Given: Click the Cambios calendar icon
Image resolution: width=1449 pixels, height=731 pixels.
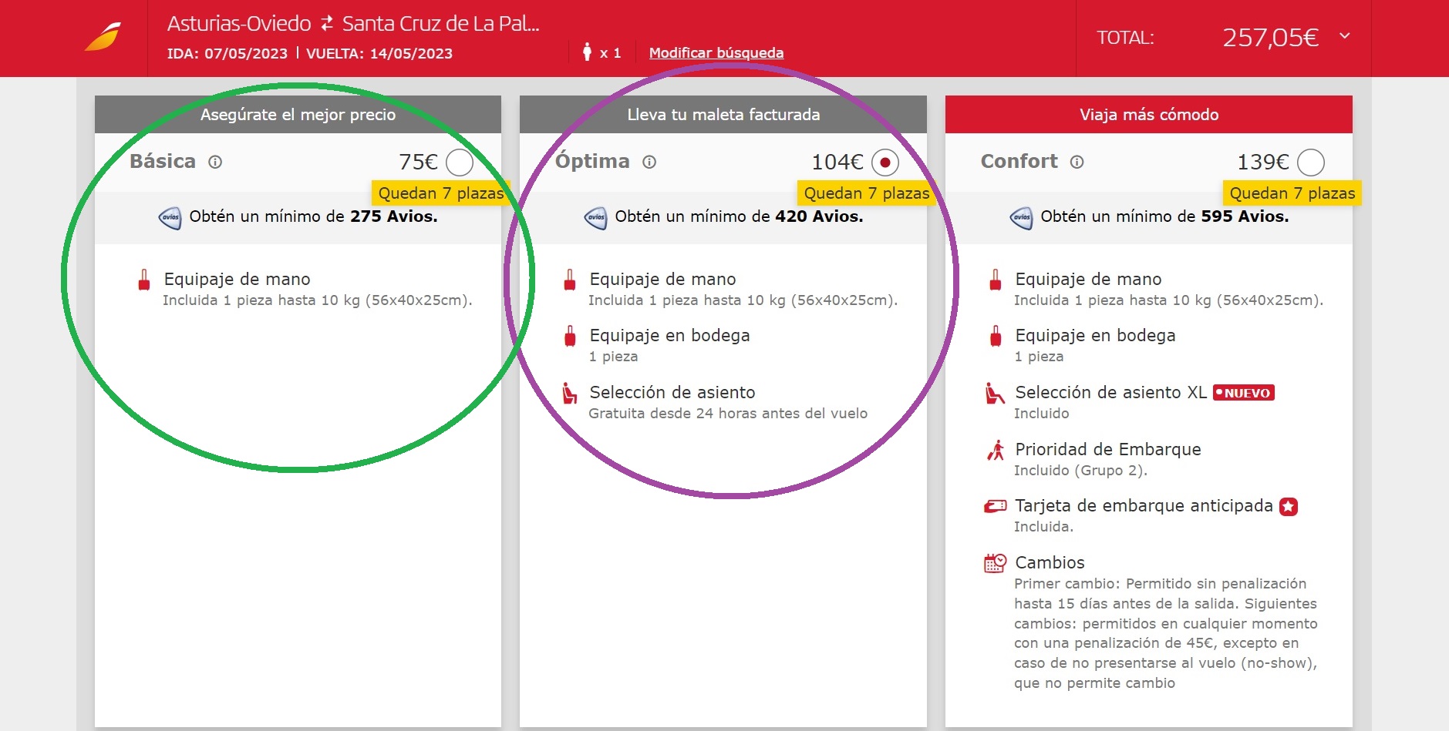Looking at the screenshot, I should point(995,563).
